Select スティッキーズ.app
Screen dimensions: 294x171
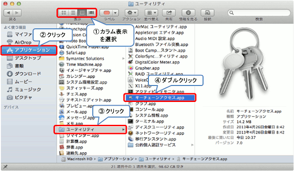point(81,88)
